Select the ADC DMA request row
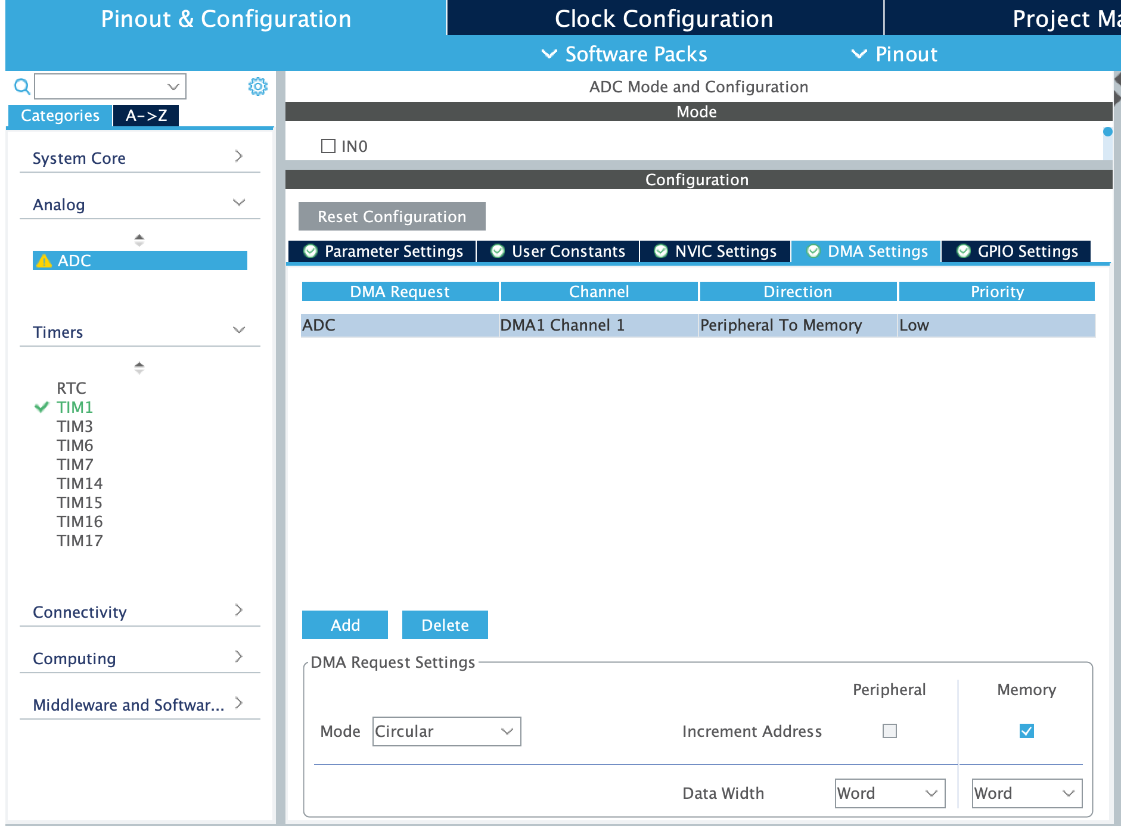 [596, 325]
